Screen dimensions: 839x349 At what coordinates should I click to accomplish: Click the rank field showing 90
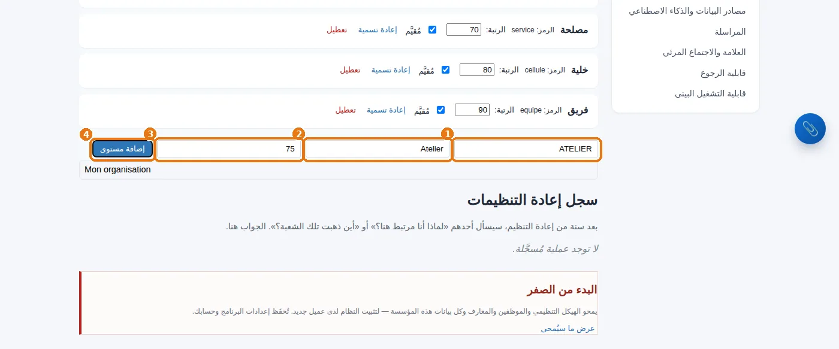click(472, 110)
